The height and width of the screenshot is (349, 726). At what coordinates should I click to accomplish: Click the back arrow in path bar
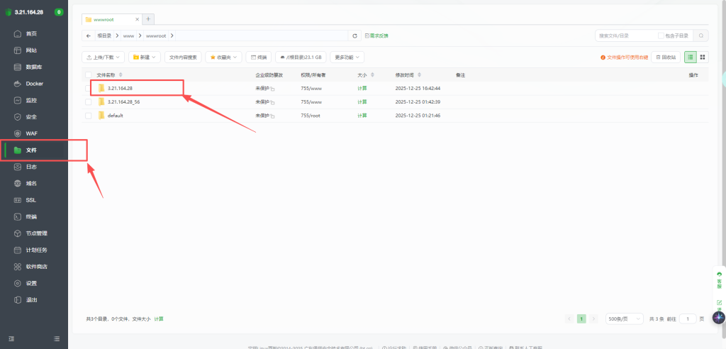click(x=89, y=35)
